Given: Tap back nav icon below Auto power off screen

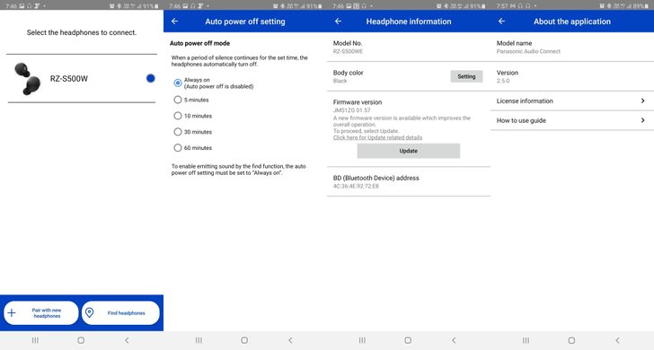Looking at the screenshot, I should 290,340.
